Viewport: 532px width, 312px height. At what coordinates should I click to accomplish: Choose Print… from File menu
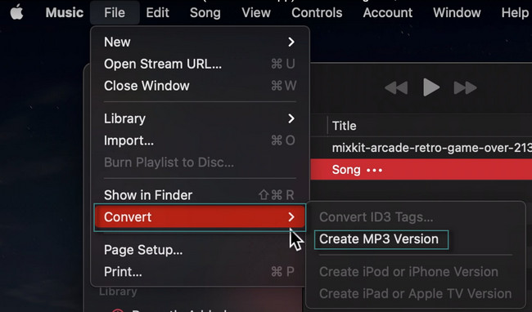[x=200, y=272]
